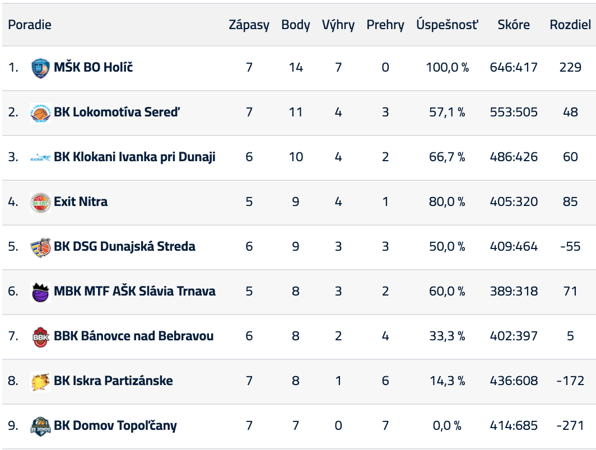
Task: Click the BK Iskra Partizánske logo
Action: pyautogui.click(x=40, y=381)
